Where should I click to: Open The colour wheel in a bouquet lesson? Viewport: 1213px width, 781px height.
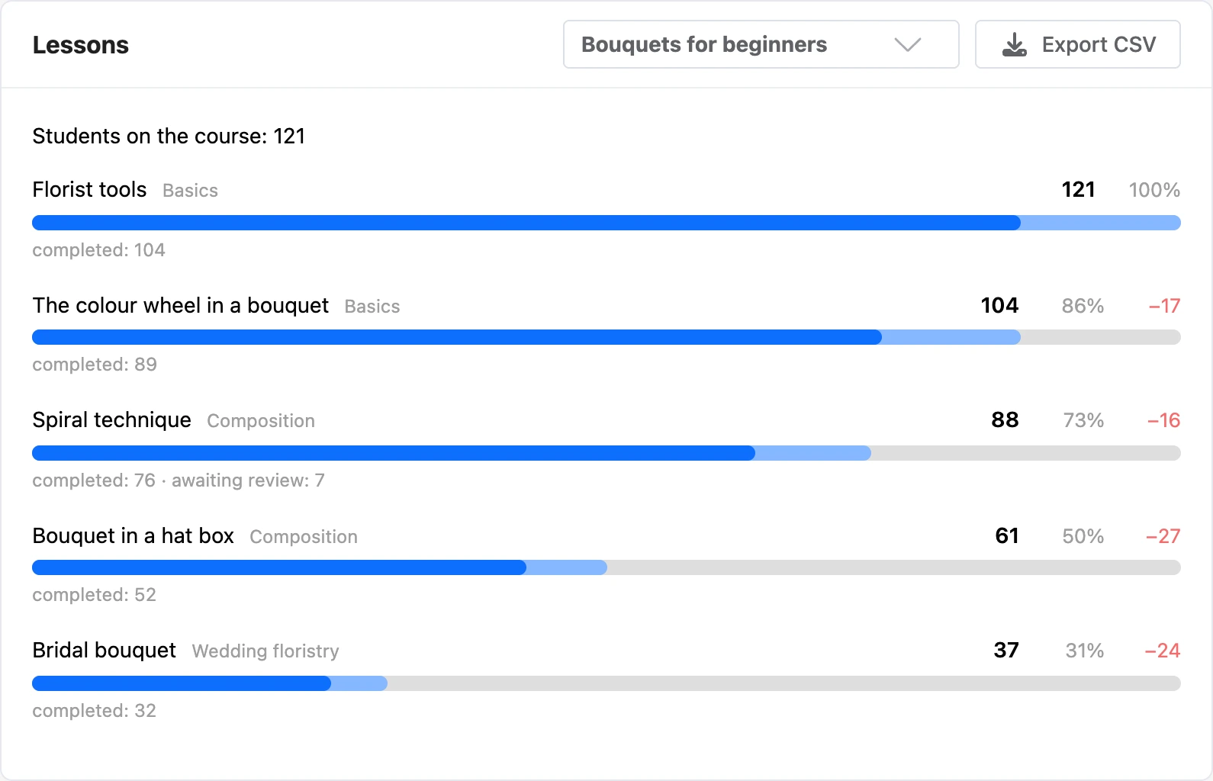coord(181,305)
